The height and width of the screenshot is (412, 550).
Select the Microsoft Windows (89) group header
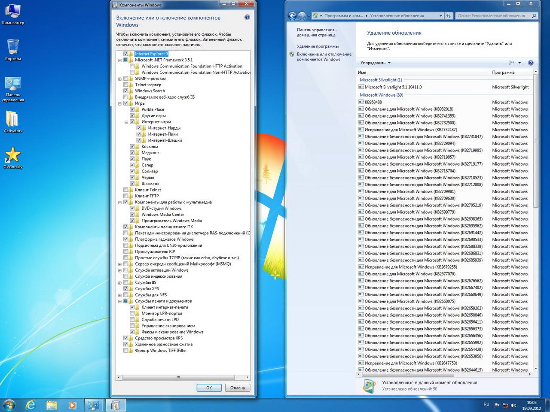[381, 95]
